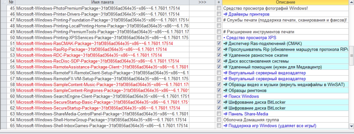
Task: Click the '>>>' column header
Action: (x=202, y=2)
